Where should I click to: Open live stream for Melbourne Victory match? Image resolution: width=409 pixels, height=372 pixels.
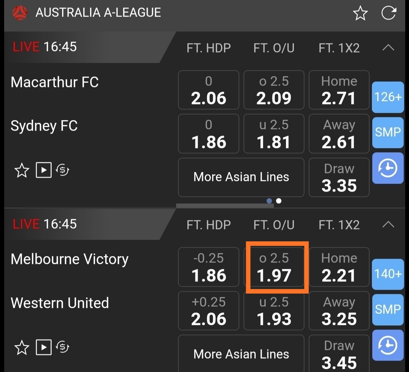[44, 347]
